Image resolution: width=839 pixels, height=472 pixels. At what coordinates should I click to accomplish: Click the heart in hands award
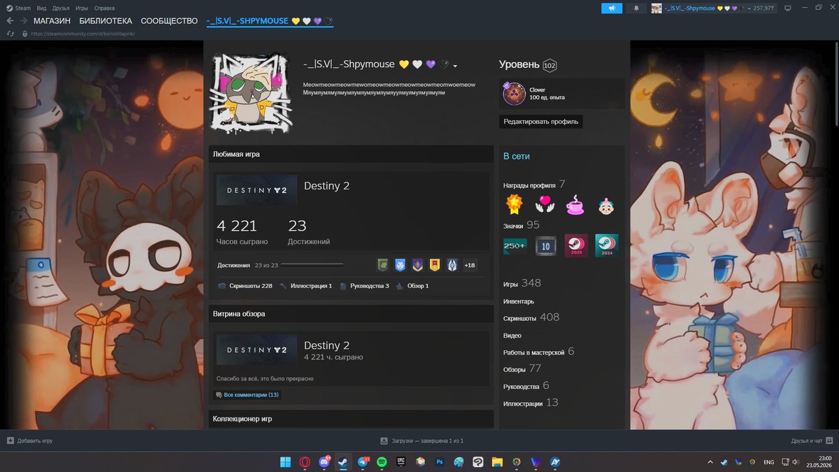click(544, 205)
